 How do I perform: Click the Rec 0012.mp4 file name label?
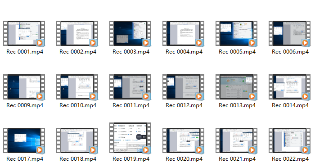point(184,105)
